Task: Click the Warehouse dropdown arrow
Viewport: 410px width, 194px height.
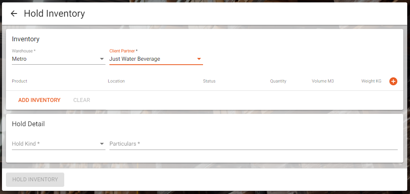Action: pos(102,59)
